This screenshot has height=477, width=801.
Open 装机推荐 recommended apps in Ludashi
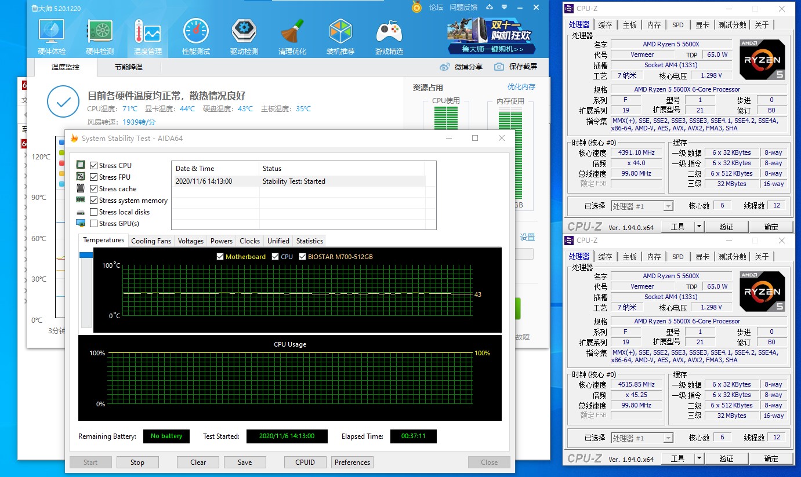[340, 37]
